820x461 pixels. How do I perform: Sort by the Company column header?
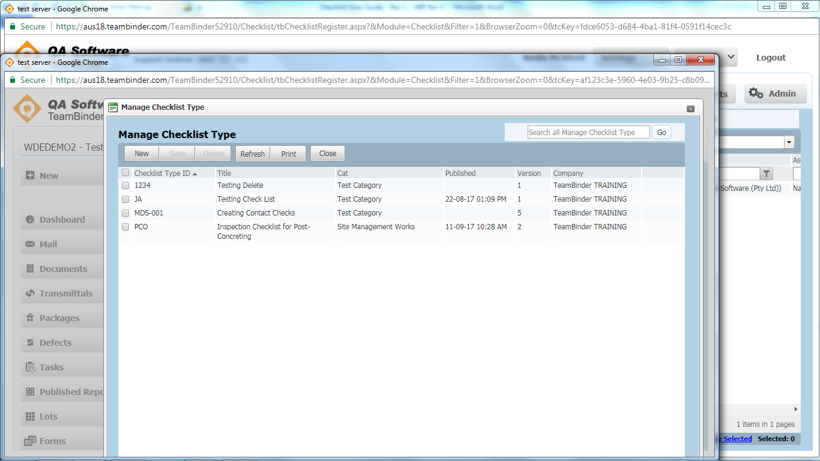568,173
